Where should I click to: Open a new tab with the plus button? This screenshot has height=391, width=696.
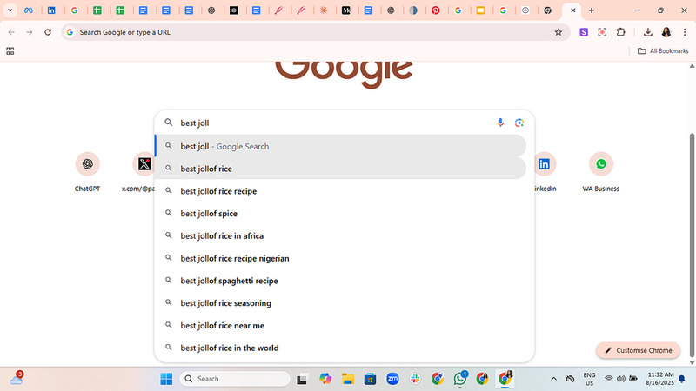[x=592, y=10]
